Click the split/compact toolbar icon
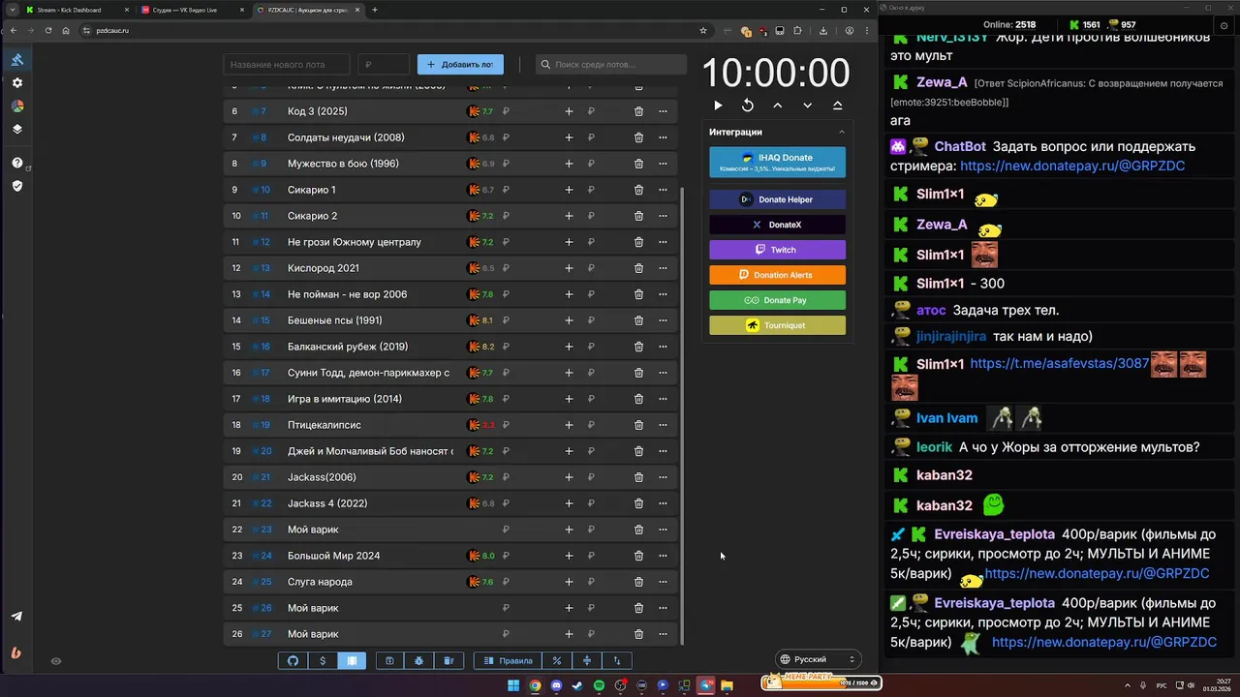Image resolution: width=1240 pixels, height=697 pixels. click(587, 661)
